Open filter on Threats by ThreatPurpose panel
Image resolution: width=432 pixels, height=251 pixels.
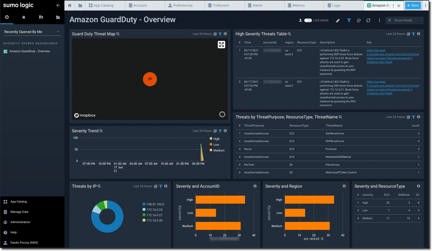click(413, 117)
